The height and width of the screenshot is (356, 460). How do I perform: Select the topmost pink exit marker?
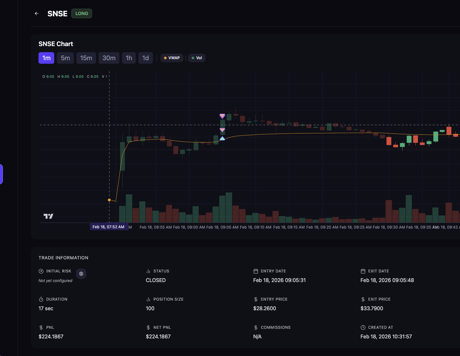[222, 116]
